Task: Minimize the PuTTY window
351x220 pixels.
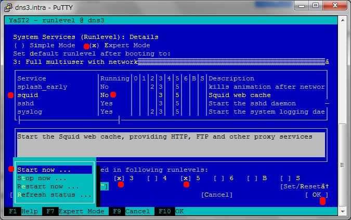Action: click(x=302, y=6)
